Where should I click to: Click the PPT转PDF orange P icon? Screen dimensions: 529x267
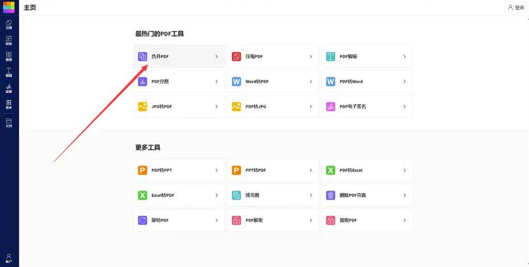tap(237, 170)
